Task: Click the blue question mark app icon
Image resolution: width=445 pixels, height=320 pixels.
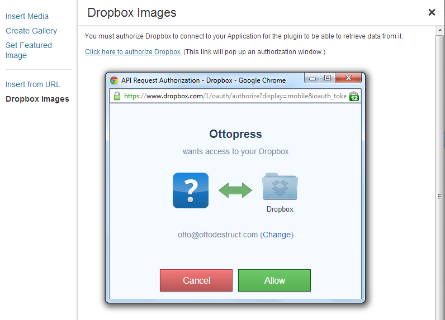Action: (x=191, y=190)
